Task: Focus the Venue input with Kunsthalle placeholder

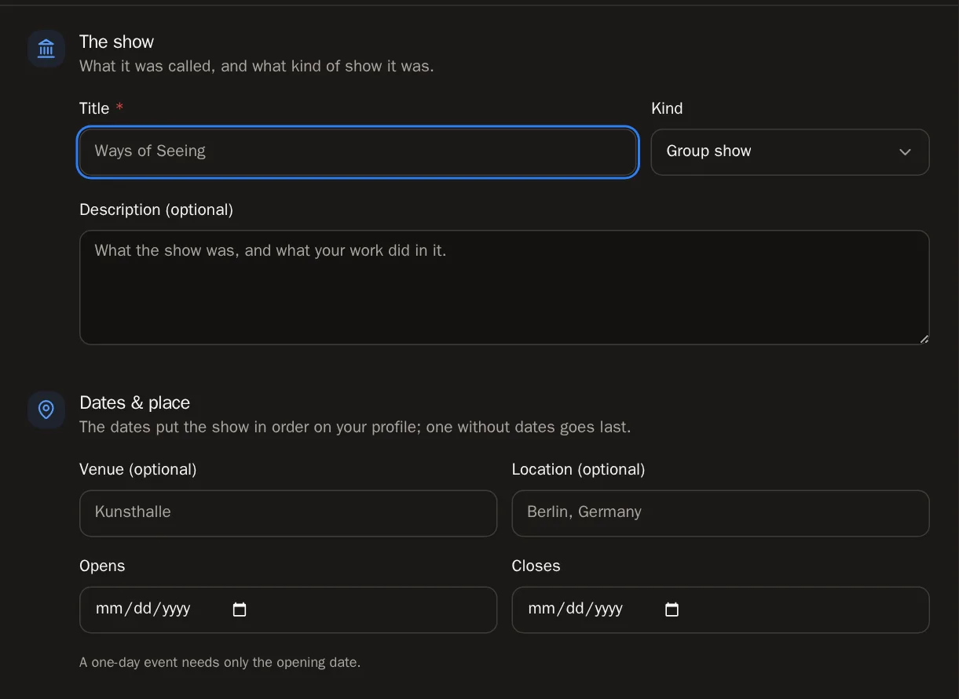Action: click(288, 513)
